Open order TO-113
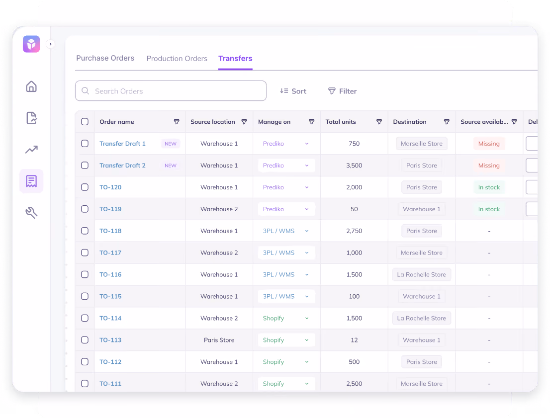550x418 pixels. (110, 340)
